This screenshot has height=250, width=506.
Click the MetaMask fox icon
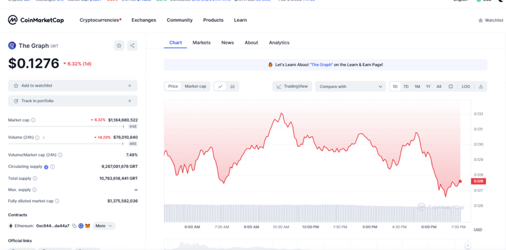click(x=87, y=226)
